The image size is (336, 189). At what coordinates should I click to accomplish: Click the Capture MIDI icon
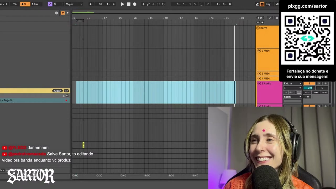pyautogui.click(x=158, y=4)
